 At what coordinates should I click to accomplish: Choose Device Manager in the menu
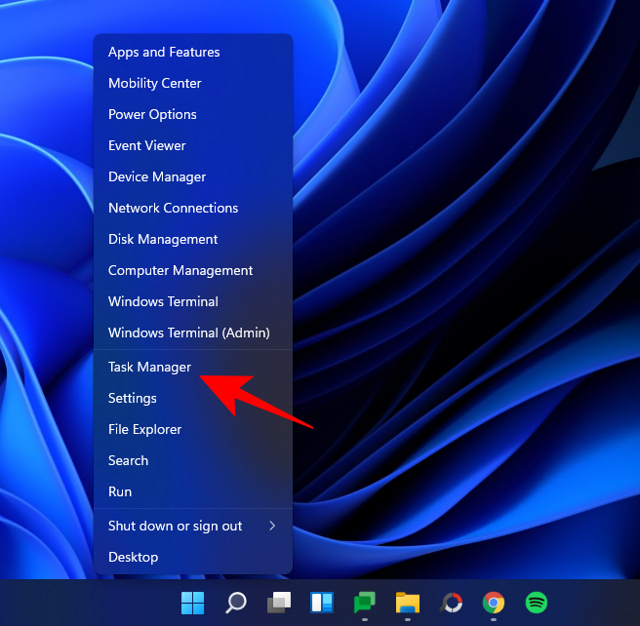tap(157, 176)
